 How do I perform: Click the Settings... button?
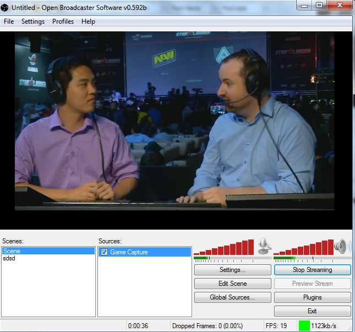click(x=232, y=270)
